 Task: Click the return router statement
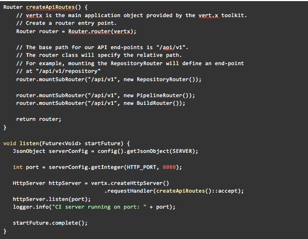[39, 119]
